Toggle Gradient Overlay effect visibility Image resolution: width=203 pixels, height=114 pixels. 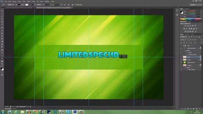[187, 54]
